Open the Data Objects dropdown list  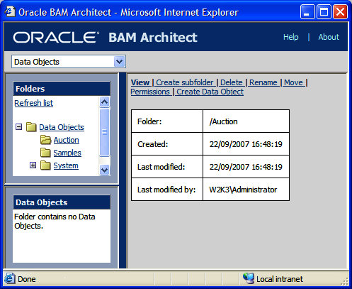tap(119, 62)
